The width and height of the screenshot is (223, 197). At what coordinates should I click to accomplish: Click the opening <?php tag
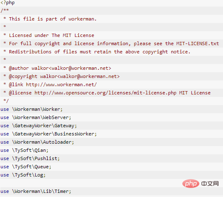7,3
